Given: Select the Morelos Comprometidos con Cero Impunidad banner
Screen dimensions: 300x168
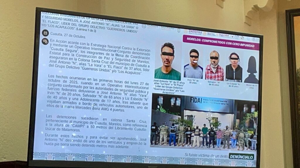Looking at the screenshot, I should 221,42.
